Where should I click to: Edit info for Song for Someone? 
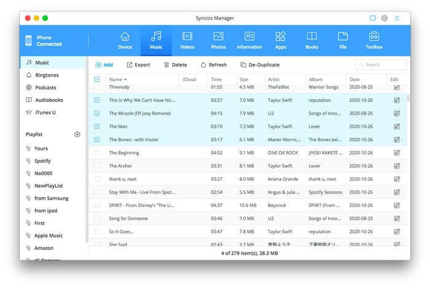[397, 219]
